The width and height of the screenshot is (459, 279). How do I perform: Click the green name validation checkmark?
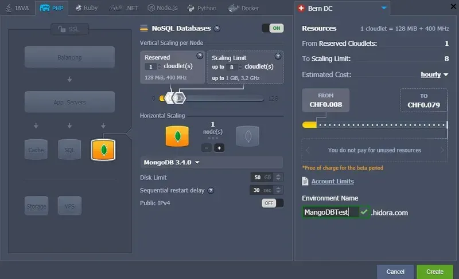pos(364,212)
